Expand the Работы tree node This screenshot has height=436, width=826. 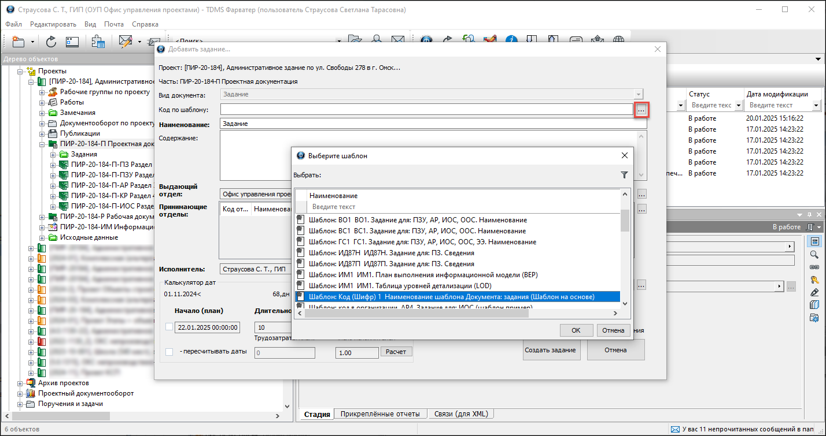pos(42,102)
